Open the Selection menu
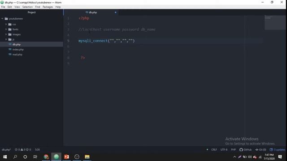The height and width of the screenshot is (161, 287). point(27,7)
